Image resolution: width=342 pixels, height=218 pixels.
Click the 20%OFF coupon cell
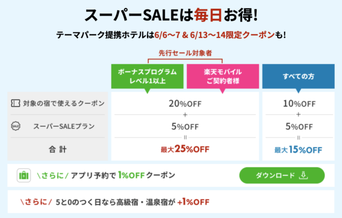pos(185,103)
